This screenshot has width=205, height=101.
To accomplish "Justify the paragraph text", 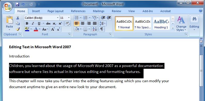I will click(x=95, y=23).
